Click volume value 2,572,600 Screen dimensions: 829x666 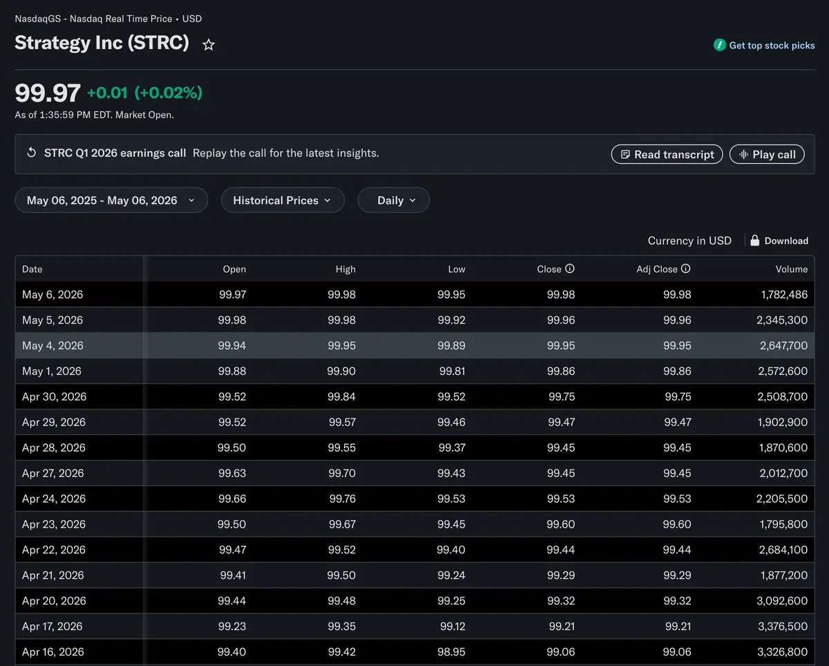[782, 371]
